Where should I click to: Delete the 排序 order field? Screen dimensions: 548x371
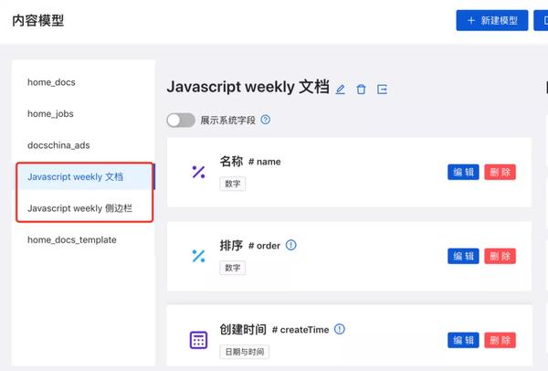coord(501,256)
